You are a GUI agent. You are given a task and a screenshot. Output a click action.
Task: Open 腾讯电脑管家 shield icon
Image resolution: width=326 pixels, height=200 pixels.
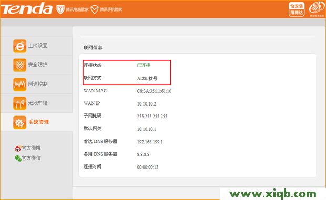point(60,9)
